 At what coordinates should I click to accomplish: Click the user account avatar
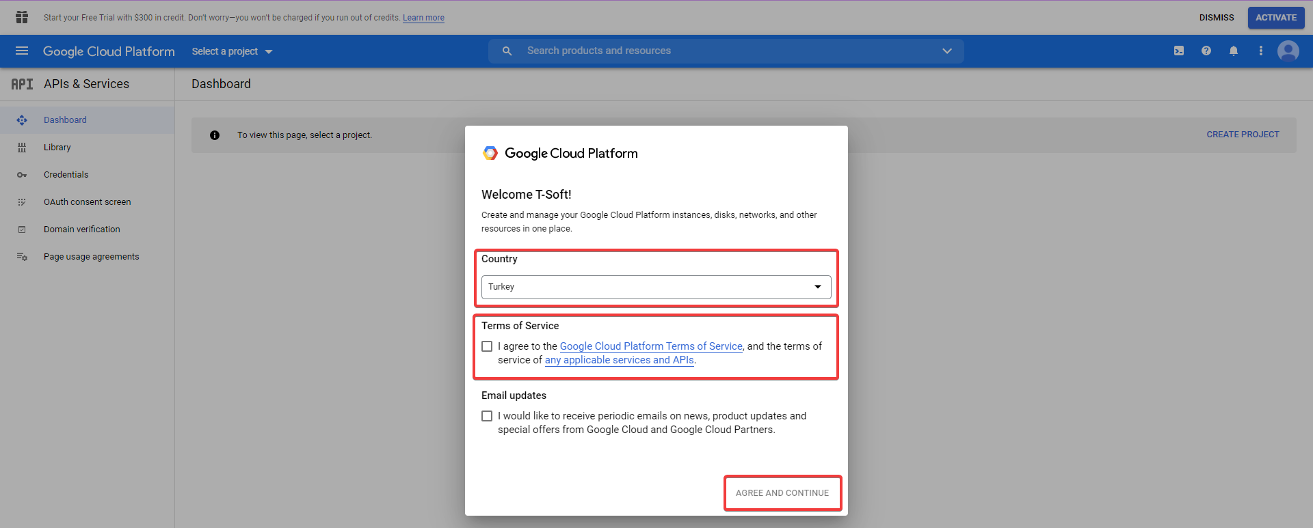pyautogui.click(x=1288, y=51)
